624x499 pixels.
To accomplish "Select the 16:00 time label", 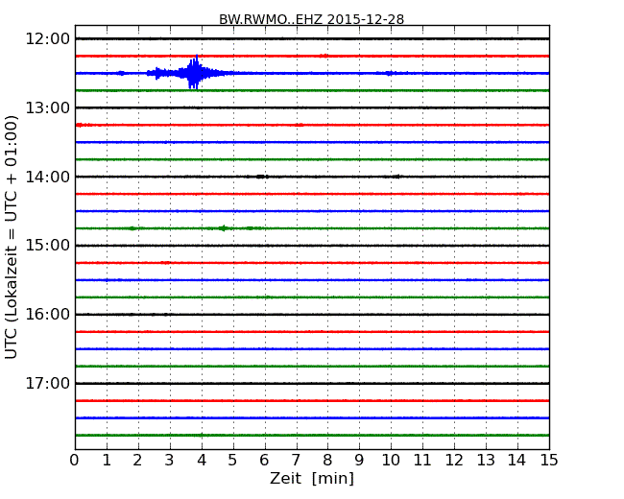I will click(x=47, y=315).
